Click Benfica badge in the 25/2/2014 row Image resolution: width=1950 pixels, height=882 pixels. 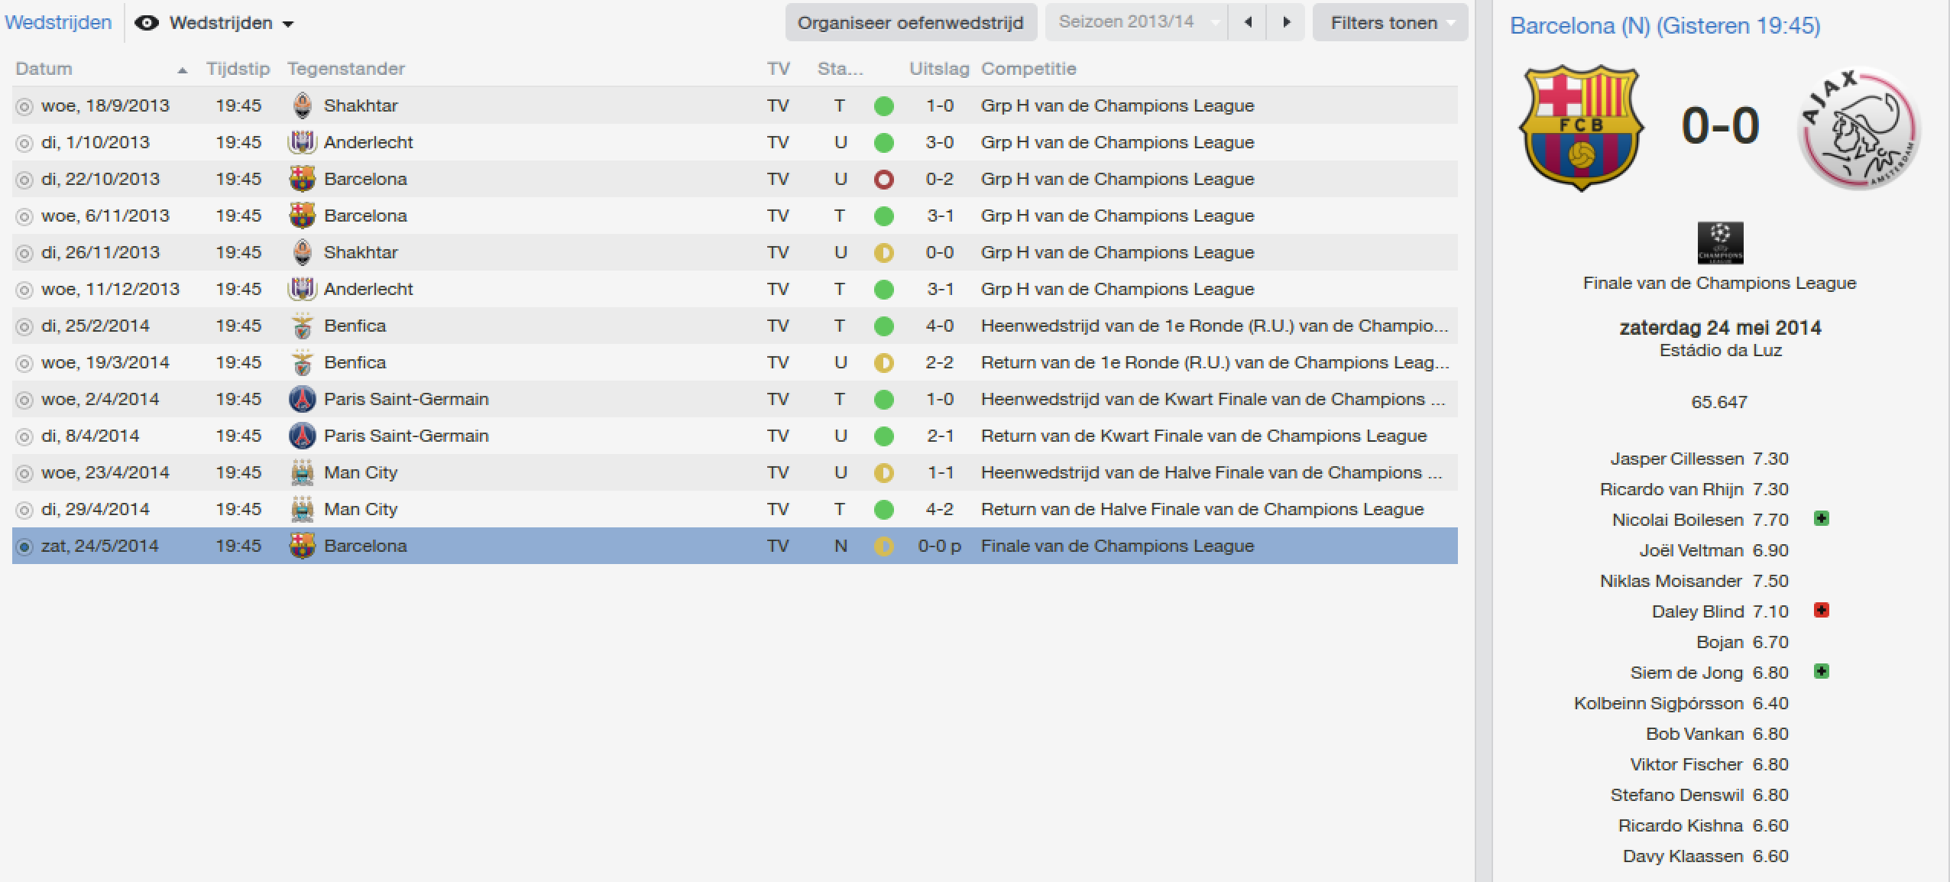303,326
